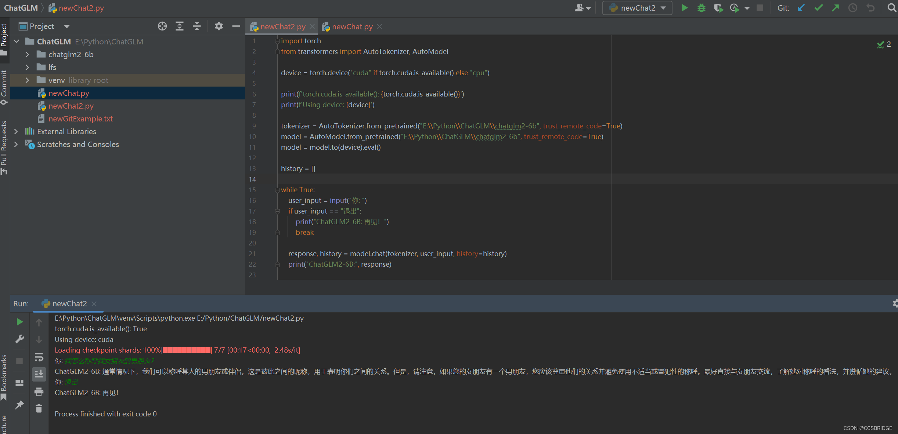The image size is (898, 434).
Task: Click the Project view selector dropdown
Action: [x=66, y=26]
